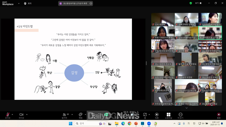Select the 작은왕국 박연희 video tile
Viewport: 226px width, 127px height.
[x=186, y=72]
